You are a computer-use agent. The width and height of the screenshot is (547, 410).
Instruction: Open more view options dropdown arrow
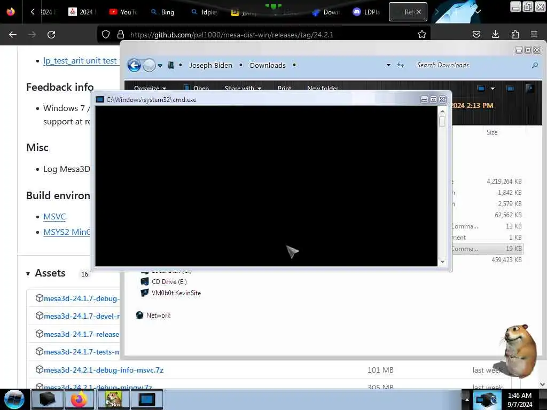[x=493, y=89]
